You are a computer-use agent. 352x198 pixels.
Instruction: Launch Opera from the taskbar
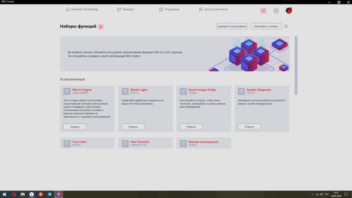(14, 194)
